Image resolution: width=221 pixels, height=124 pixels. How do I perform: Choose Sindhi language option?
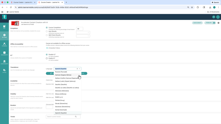pyautogui.click(x=67, y=97)
